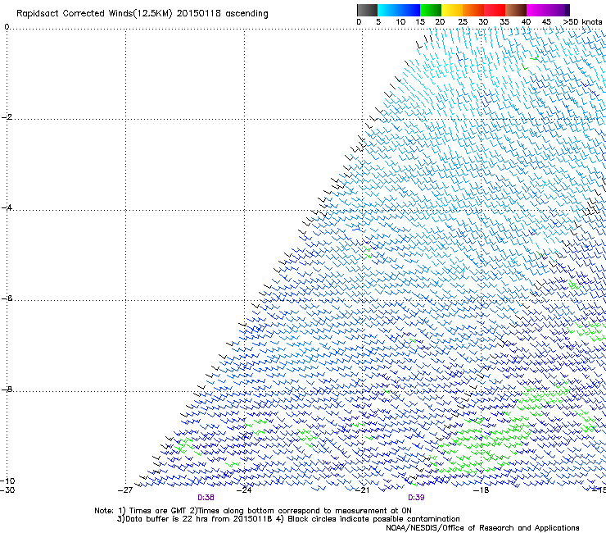Click the chart title 'Rapidscat Corrected Winds(12.5KM)'
The width and height of the screenshot is (606, 533).
pyautogui.click(x=94, y=14)
